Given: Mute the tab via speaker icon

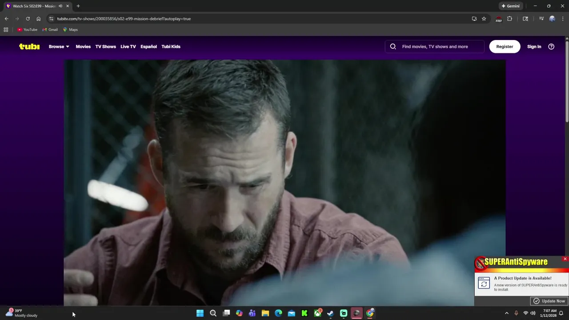Looking at the screenshot, I should point(60,6).
